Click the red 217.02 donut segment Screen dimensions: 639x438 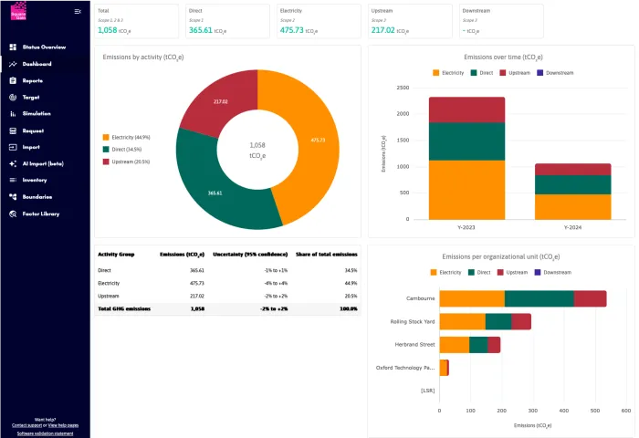click(221, 101)
